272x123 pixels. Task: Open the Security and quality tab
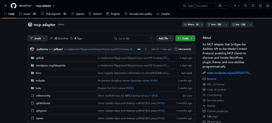138,14
